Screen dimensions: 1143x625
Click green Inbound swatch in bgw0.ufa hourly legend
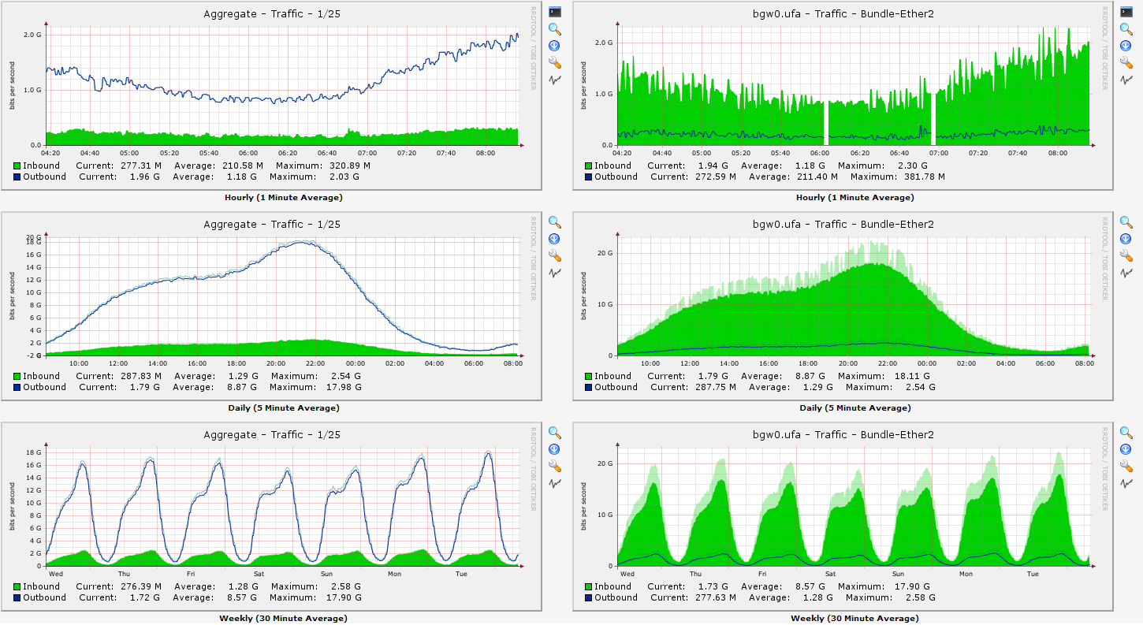click(589, 166)
